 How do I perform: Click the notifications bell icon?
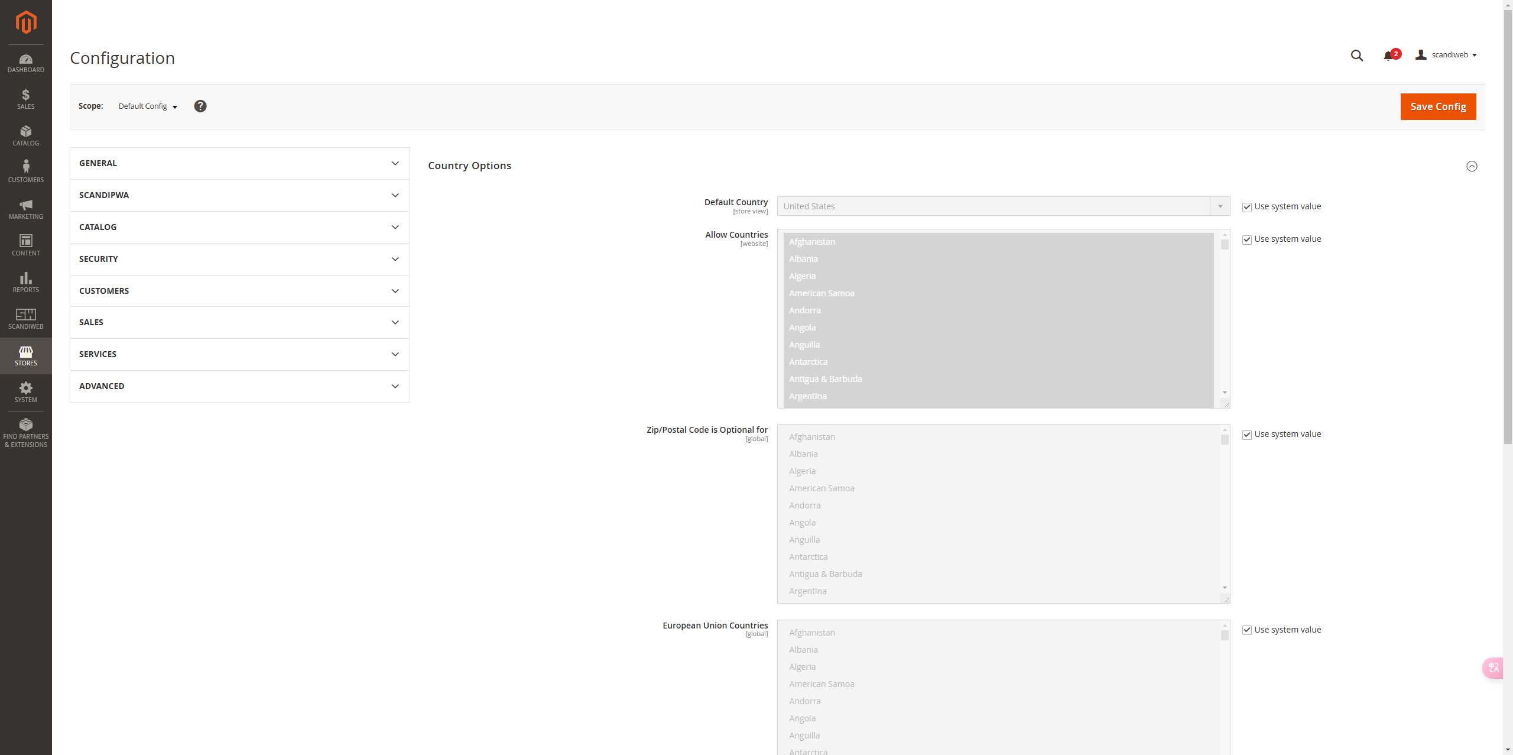tap(1388, 56)
